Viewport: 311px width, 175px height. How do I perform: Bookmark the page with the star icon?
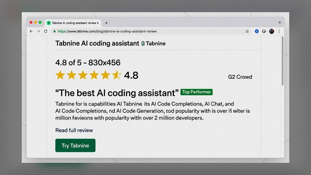click(x=247, y=31)
